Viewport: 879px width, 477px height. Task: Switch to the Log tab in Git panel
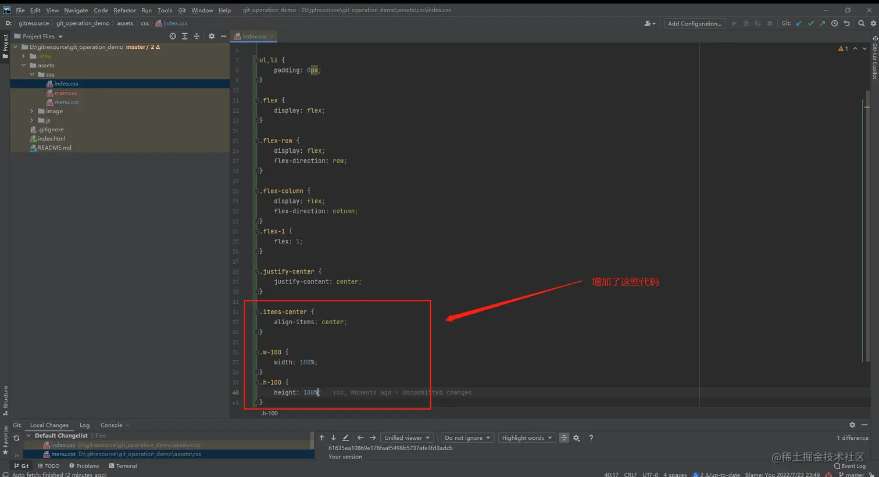click(x=85, y=425)
